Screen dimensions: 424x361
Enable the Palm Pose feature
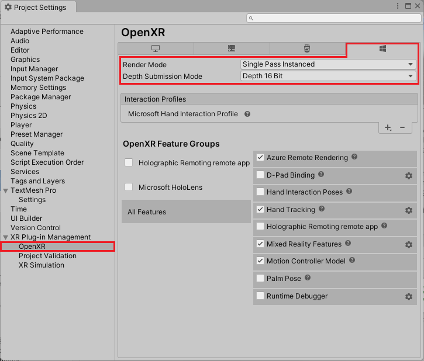coord(260,278)
